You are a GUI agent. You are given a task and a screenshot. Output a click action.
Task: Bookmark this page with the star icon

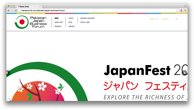(177, 10)
